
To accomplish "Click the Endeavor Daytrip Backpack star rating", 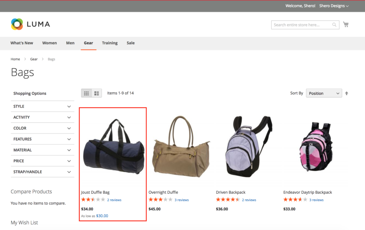I will click(x=295, y=200).
